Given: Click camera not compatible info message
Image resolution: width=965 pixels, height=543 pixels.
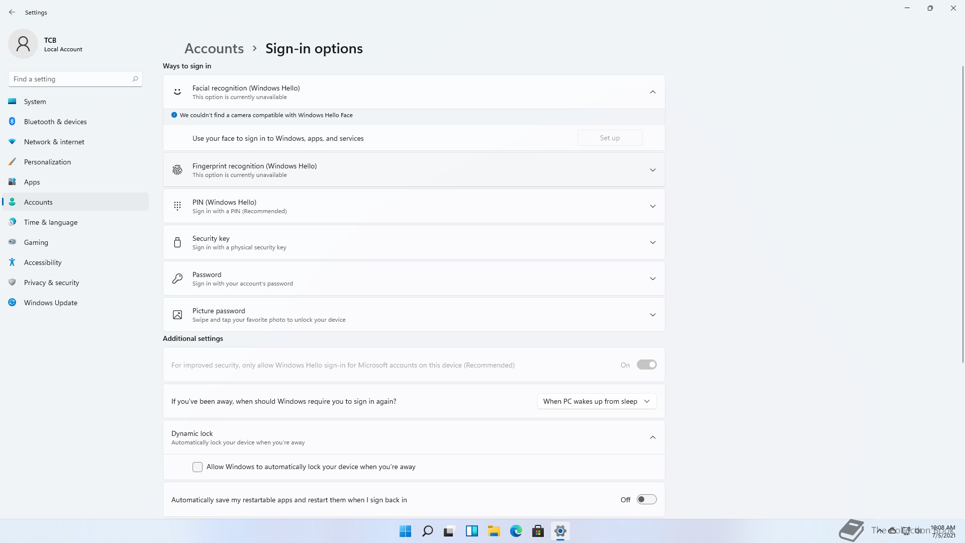Looking at the screenshot, I should [266, 115].
